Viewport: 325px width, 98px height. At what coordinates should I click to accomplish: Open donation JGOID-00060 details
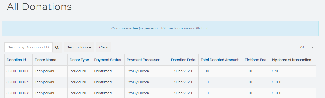tap(18, 71)
